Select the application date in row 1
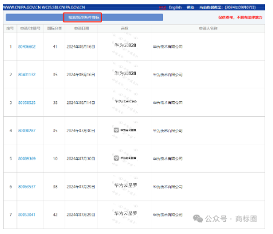Image resolution: width=273 pixels, height=234 pixels. [x=81, y=47]
